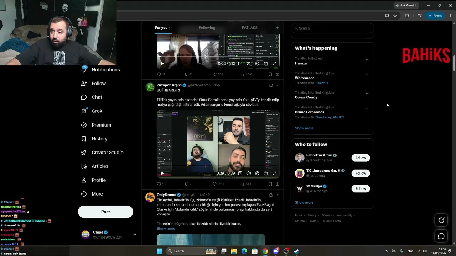This screenshot has height=256, width=456.
Task: Enter fullscreen on the 0:39 video
Action: pyautogui.click(x=274, y=173)
